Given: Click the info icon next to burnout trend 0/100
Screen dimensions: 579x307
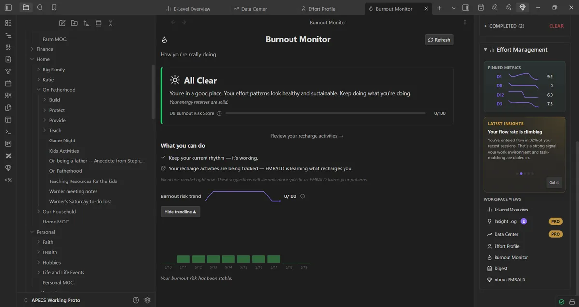Looking at the screenshot, I should tap(303, 196).
